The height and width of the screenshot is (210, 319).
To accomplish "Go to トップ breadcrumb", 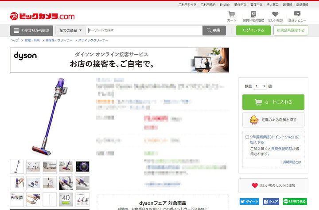I will coord(14,40).
